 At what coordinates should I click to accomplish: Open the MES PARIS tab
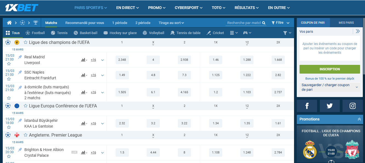tap(346, 23)
